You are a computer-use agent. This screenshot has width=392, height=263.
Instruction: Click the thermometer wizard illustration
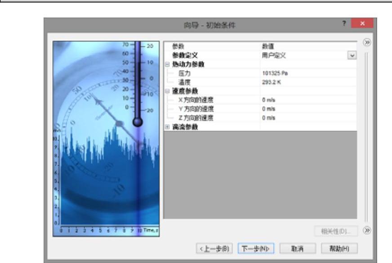[x=106, y=139]
